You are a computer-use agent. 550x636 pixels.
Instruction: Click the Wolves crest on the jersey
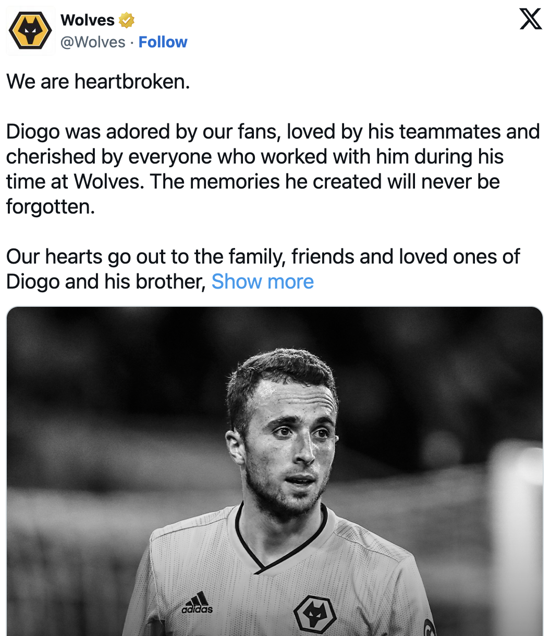tap(314, 614)
